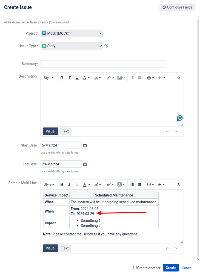Open emoji picker in Description toolbar
Screen dimensions: 200x273
[150, 78]
